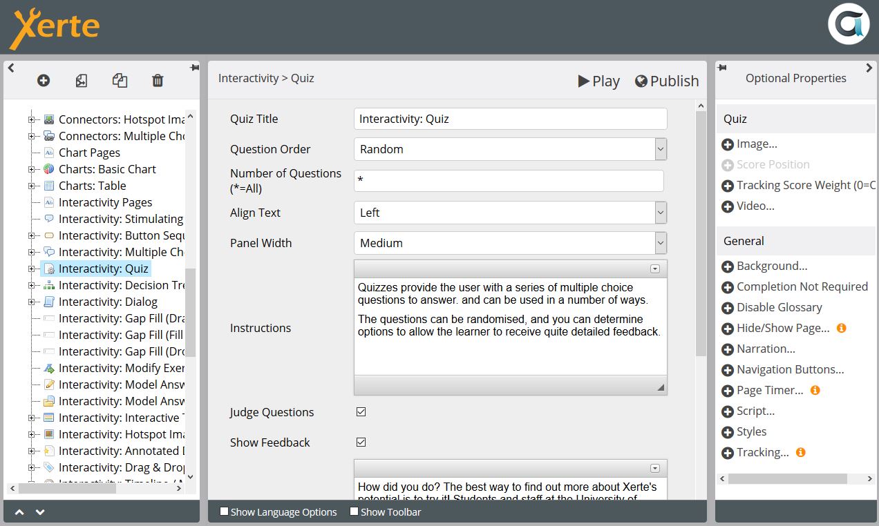
Task: Click the Number of Questions field
Action: coord(509,181)
